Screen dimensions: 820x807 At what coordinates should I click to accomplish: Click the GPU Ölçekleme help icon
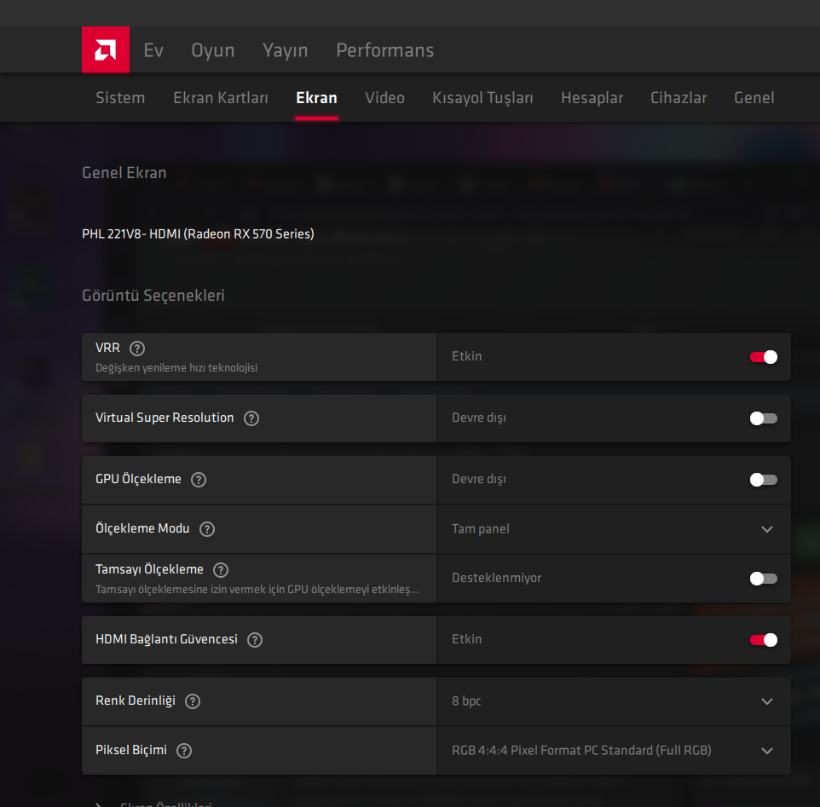click(x=199, y=480)
